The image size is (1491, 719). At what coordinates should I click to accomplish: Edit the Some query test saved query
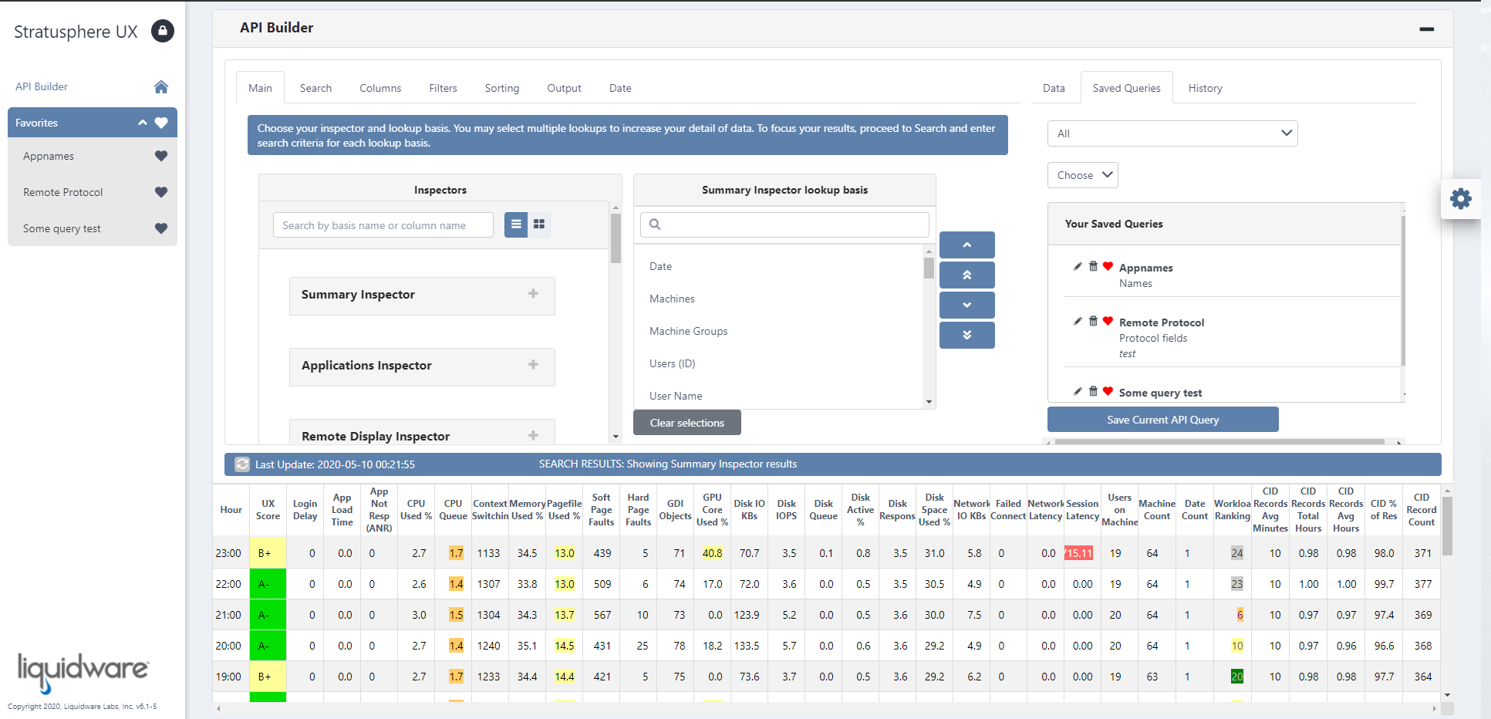1078,391
